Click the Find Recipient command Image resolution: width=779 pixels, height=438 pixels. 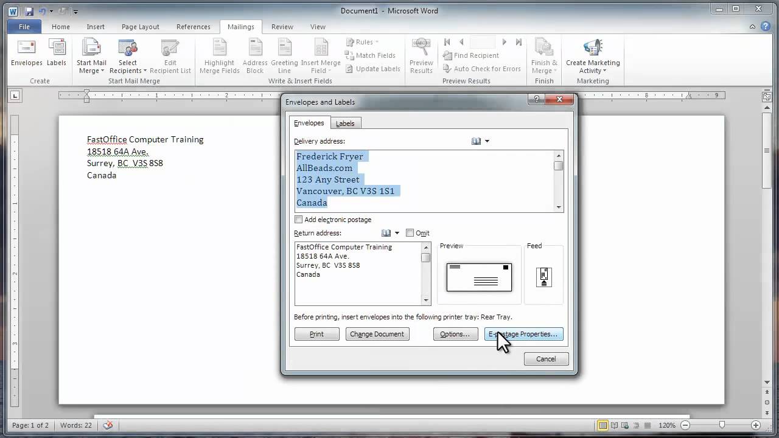tap(471, 55)
